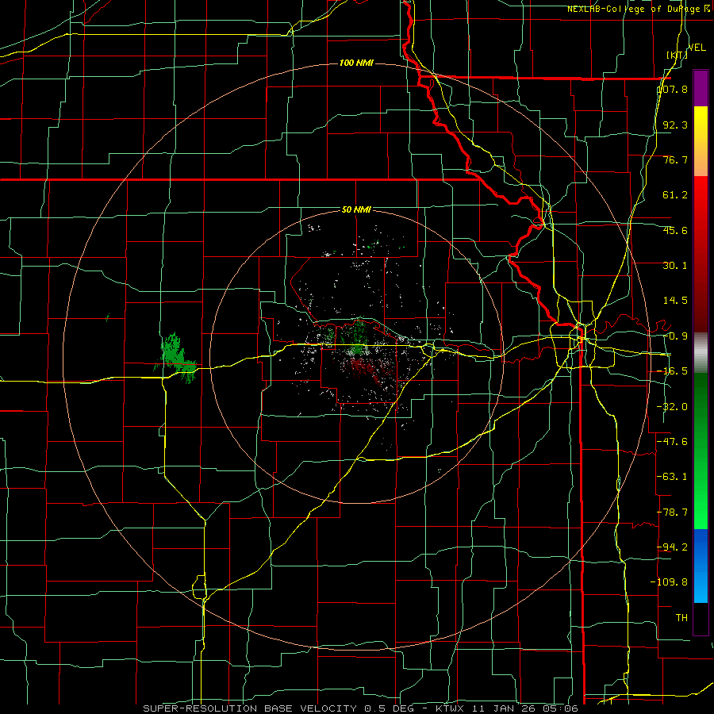The image size is (714, 714).
Task: Click the VEL legend title
Action: click(697, 48)
